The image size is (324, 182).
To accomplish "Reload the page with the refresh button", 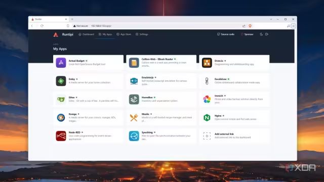I will coord(42,26).
